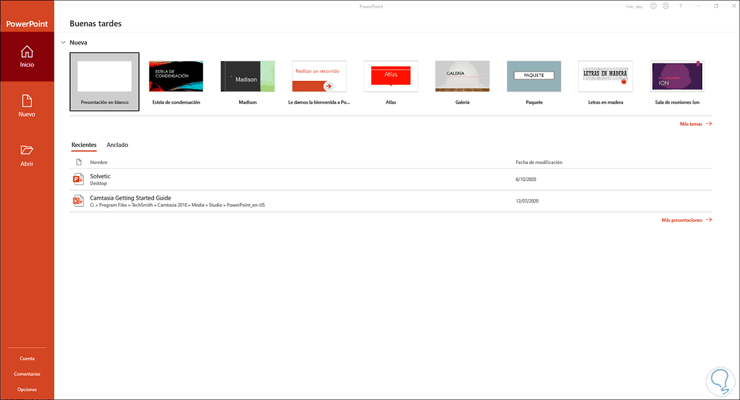The width and height of the screenshot is (740, 400).
Task: Open Help via the question mark icon
Action: 680,6
